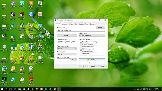
Task: Open the Windows Start menu
Action: 2,89
